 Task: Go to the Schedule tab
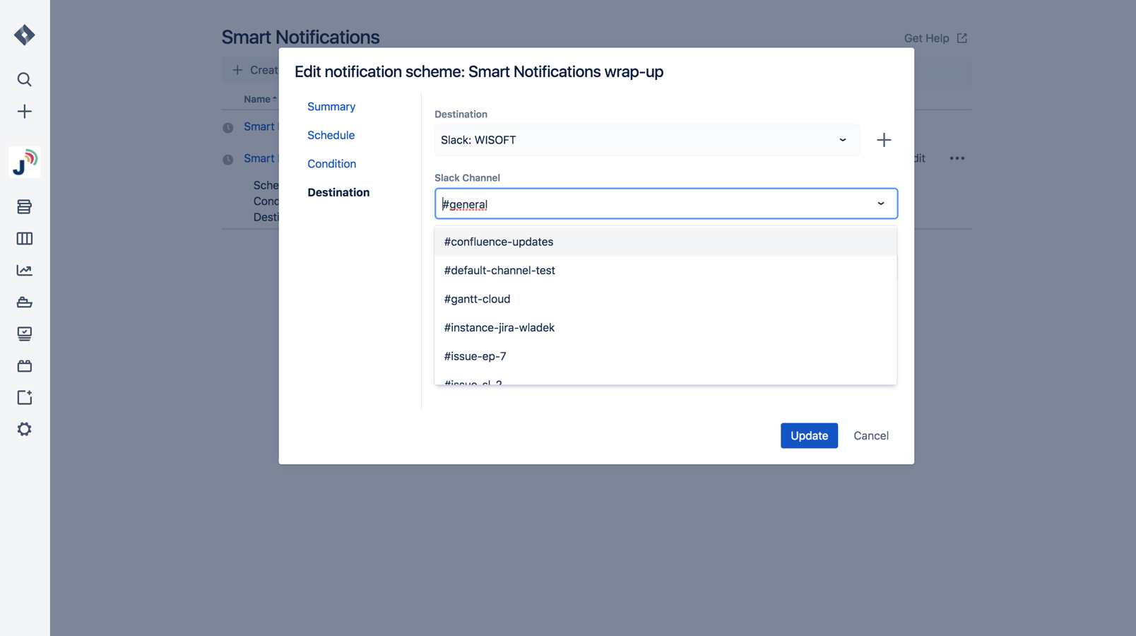tap(331, 135)
